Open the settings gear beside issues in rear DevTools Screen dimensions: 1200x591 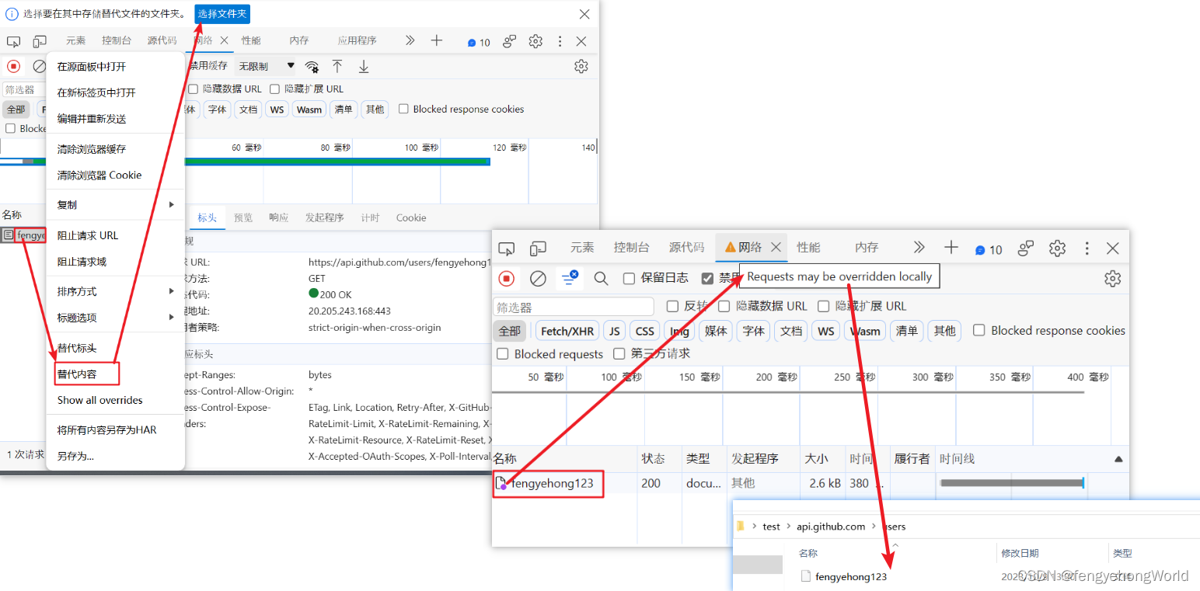coord(535,41)
